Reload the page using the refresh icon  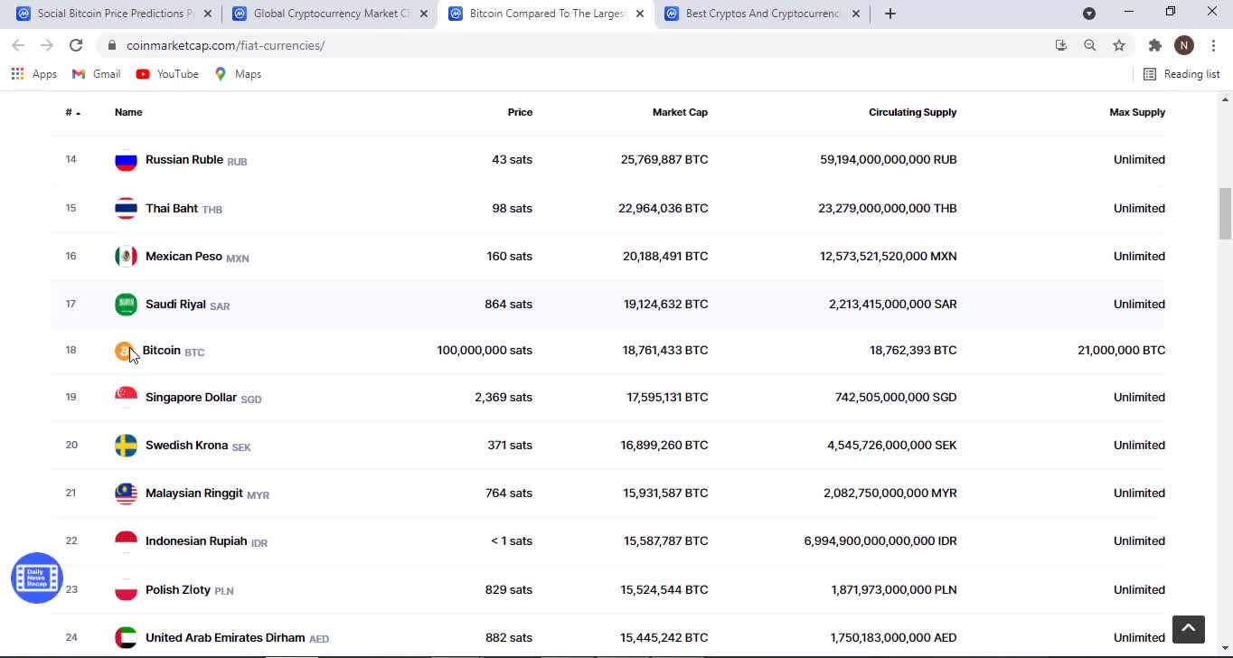[76, 45]
